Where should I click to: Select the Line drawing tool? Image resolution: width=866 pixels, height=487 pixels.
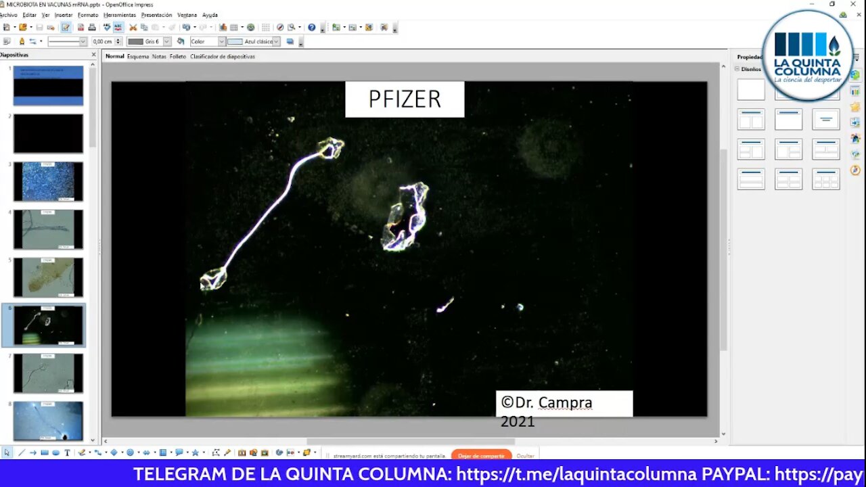pyautogui.click(x=21, y=453)
